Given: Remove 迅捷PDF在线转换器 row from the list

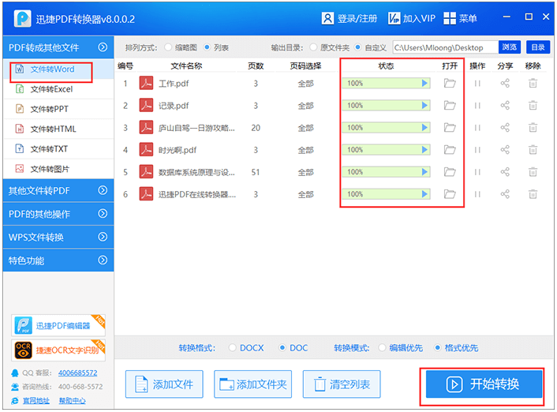Looking at the screenshot, I should click(533, 194).
